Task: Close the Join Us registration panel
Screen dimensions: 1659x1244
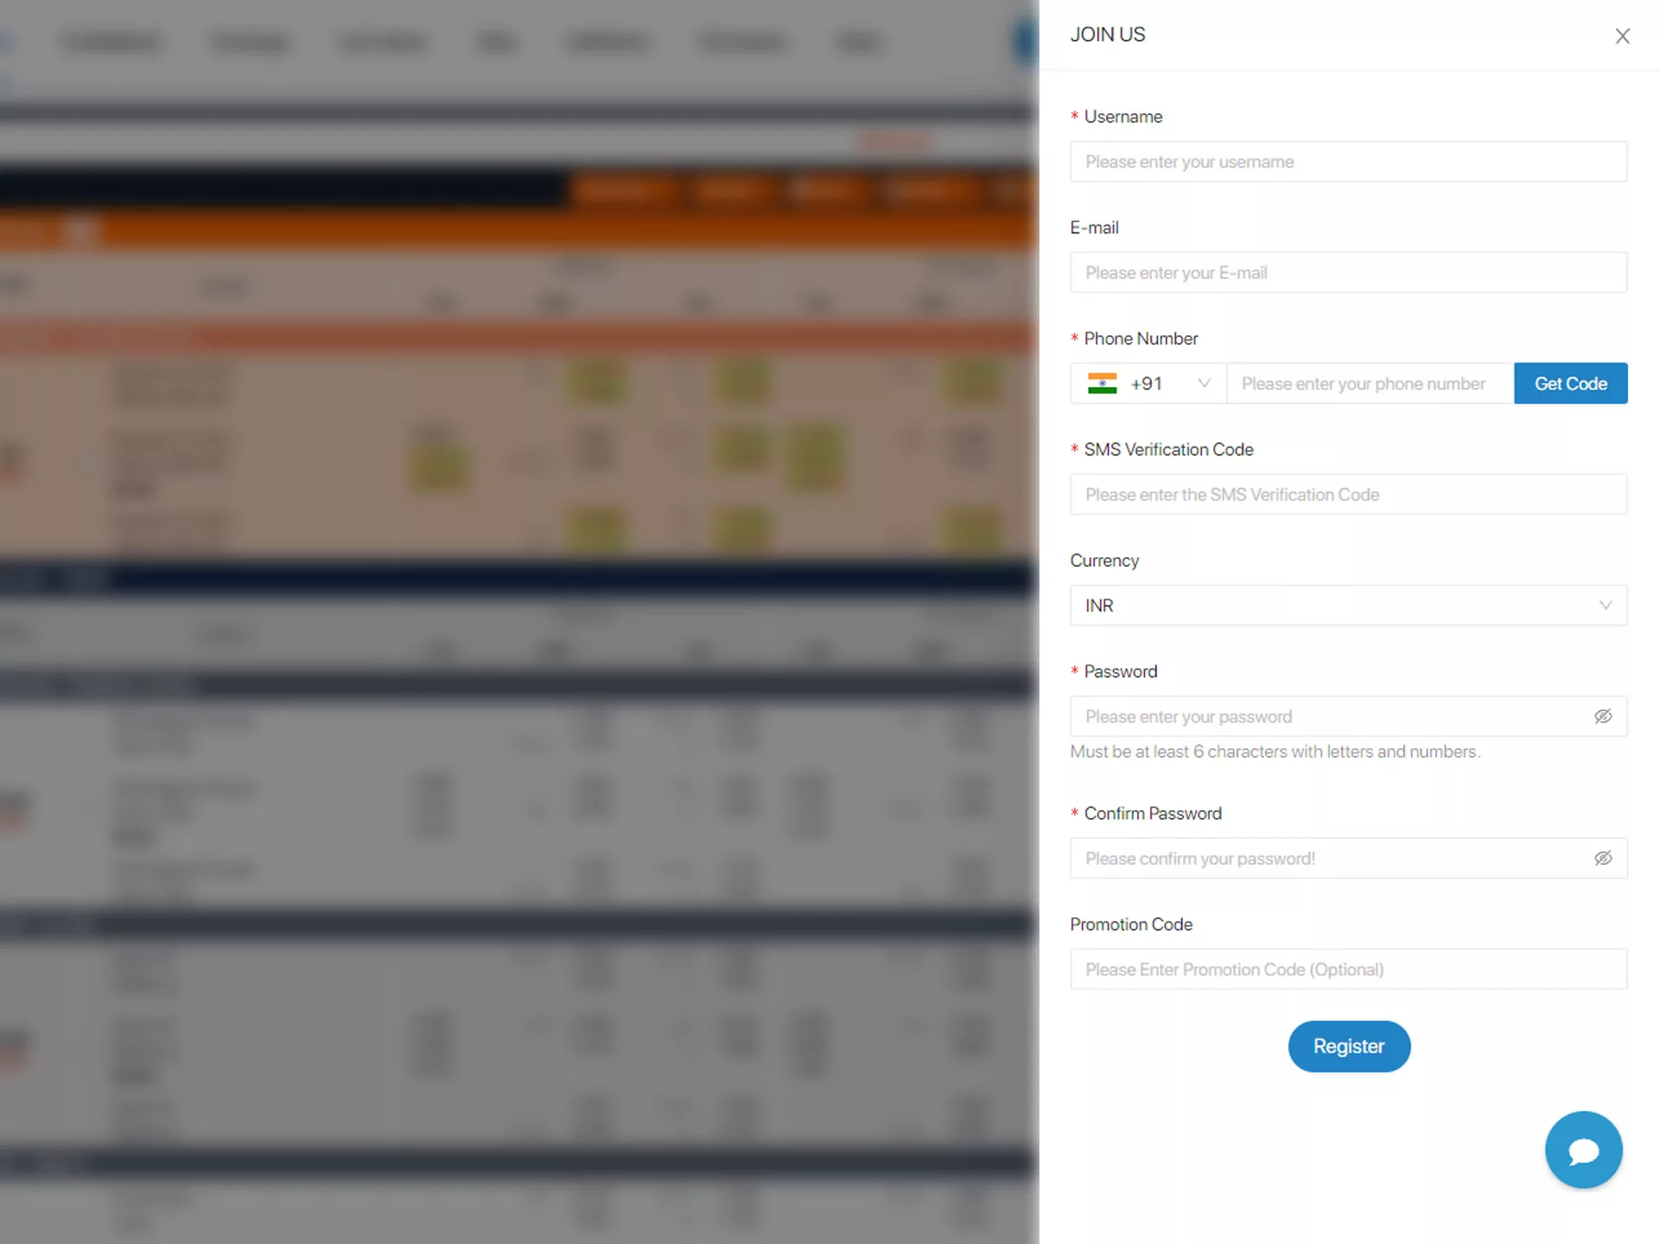Action: 1623,35
